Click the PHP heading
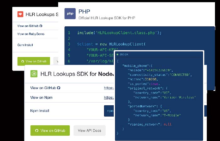 (84, 12)
